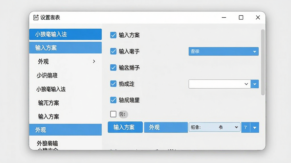The image size is (291, 163).
Task: Toggle the checkbox directly below 输入毫手
Action: click(113, 67)
